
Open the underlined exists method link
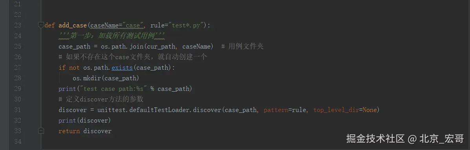coord(122,68)
